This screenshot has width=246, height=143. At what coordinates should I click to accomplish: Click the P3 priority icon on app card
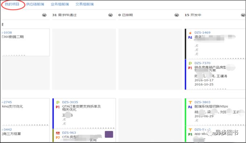[x=190, y=134]
